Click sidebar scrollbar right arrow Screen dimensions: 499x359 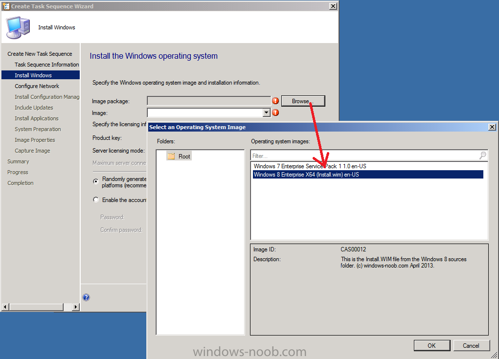(75, 307)
